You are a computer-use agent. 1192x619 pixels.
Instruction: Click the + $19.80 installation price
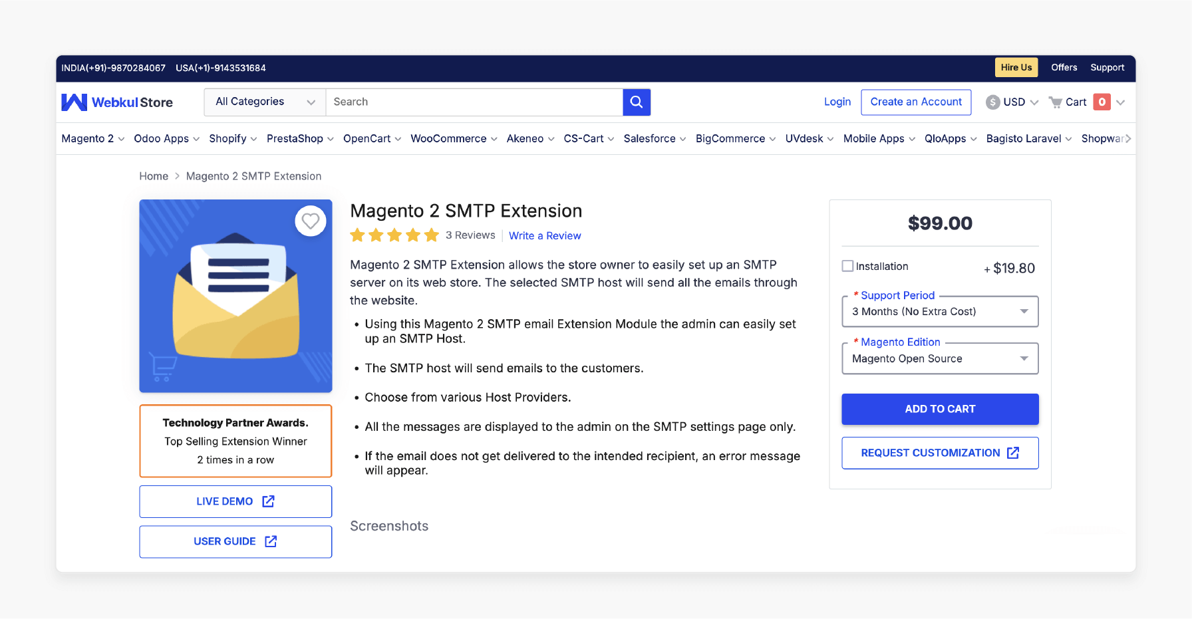(x=1009, y=268)
